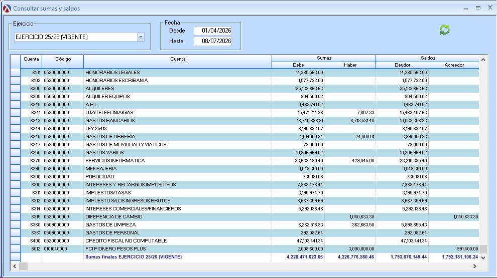Select the SERVICIOS INFORMATICA row
497x278 pixels.
pyautogui.click(x=244, y=161)
